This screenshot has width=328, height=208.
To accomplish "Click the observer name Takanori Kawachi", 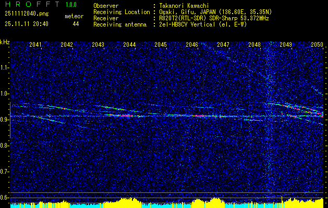I will (184, 6).
